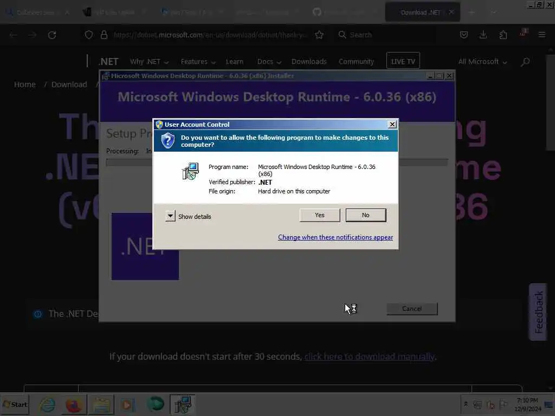Open Docs dropdown in site navigation
The image size is (555, 416).
[x=269, y=62]
